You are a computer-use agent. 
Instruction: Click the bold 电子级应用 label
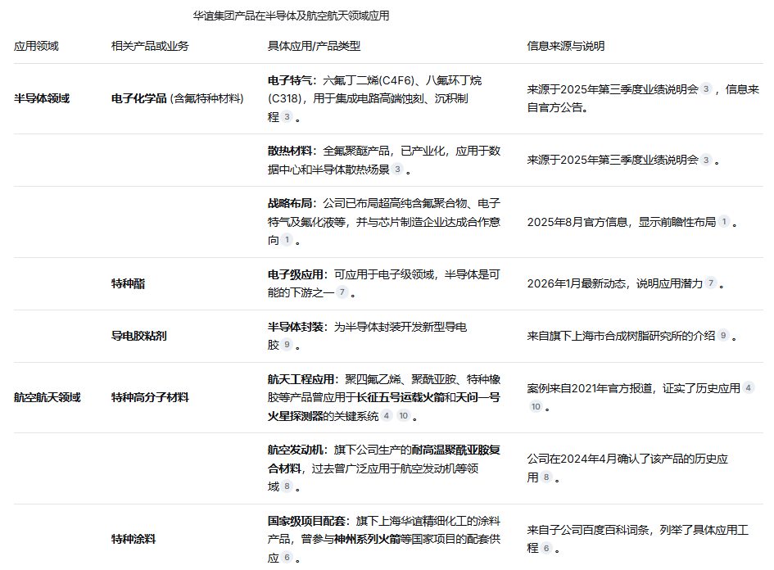coord(295,274)
